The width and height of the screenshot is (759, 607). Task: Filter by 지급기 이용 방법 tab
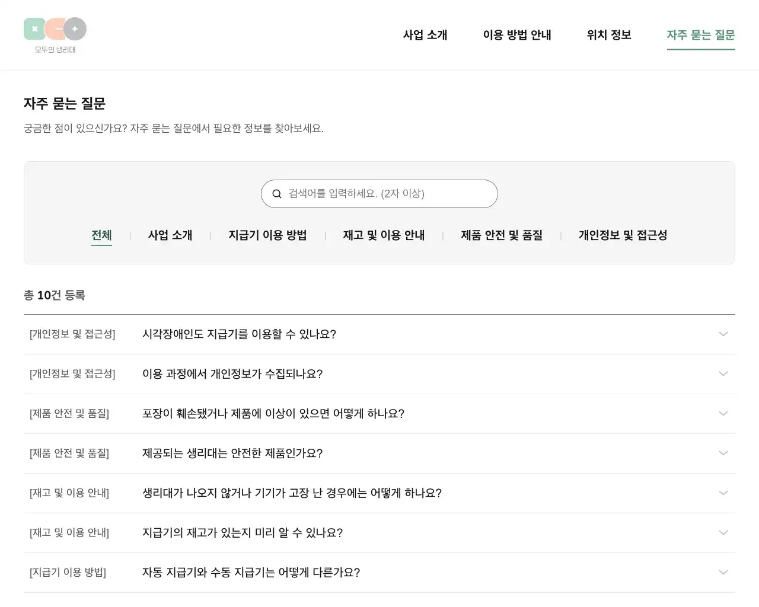(268, 235)
